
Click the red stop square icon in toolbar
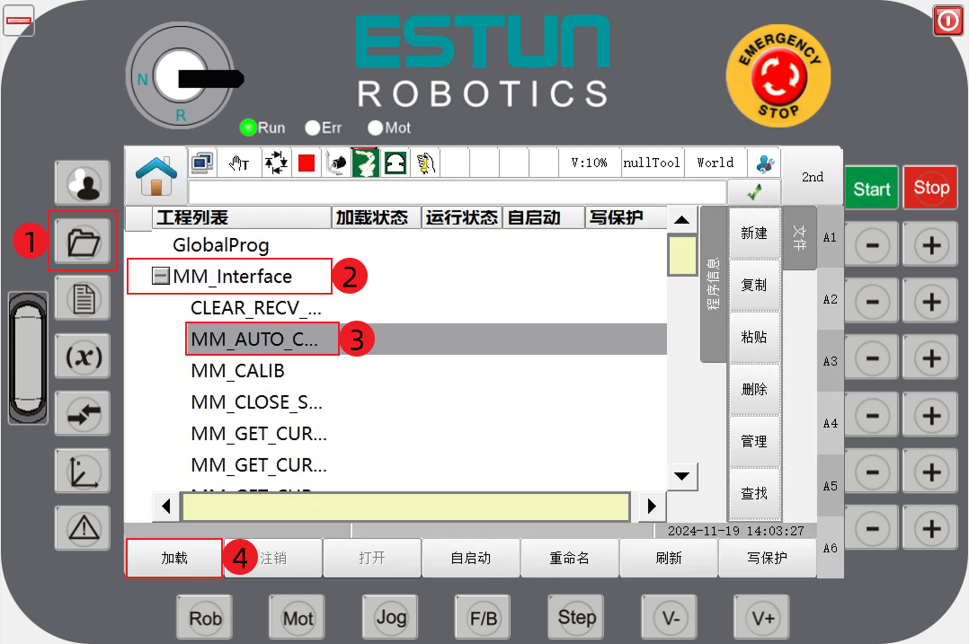coord(305,162)
